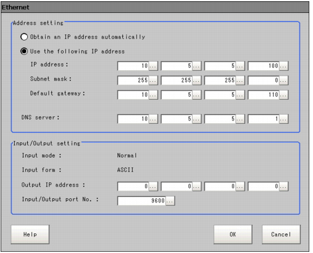Dismiss the dialog with Cancel

(x=281, y=235)
